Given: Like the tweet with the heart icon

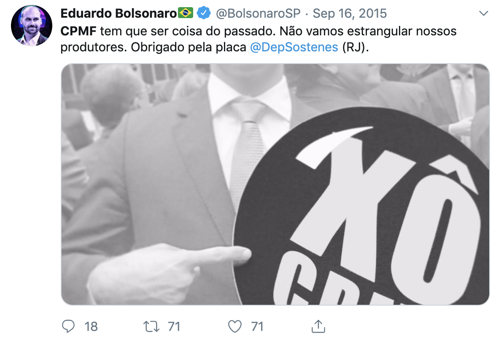Looking at the screenshot, I should (235, 326).
